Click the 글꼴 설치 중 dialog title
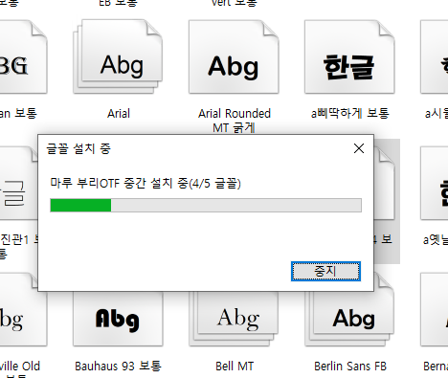Screen dimensions: 448x378 pos(78,148)
